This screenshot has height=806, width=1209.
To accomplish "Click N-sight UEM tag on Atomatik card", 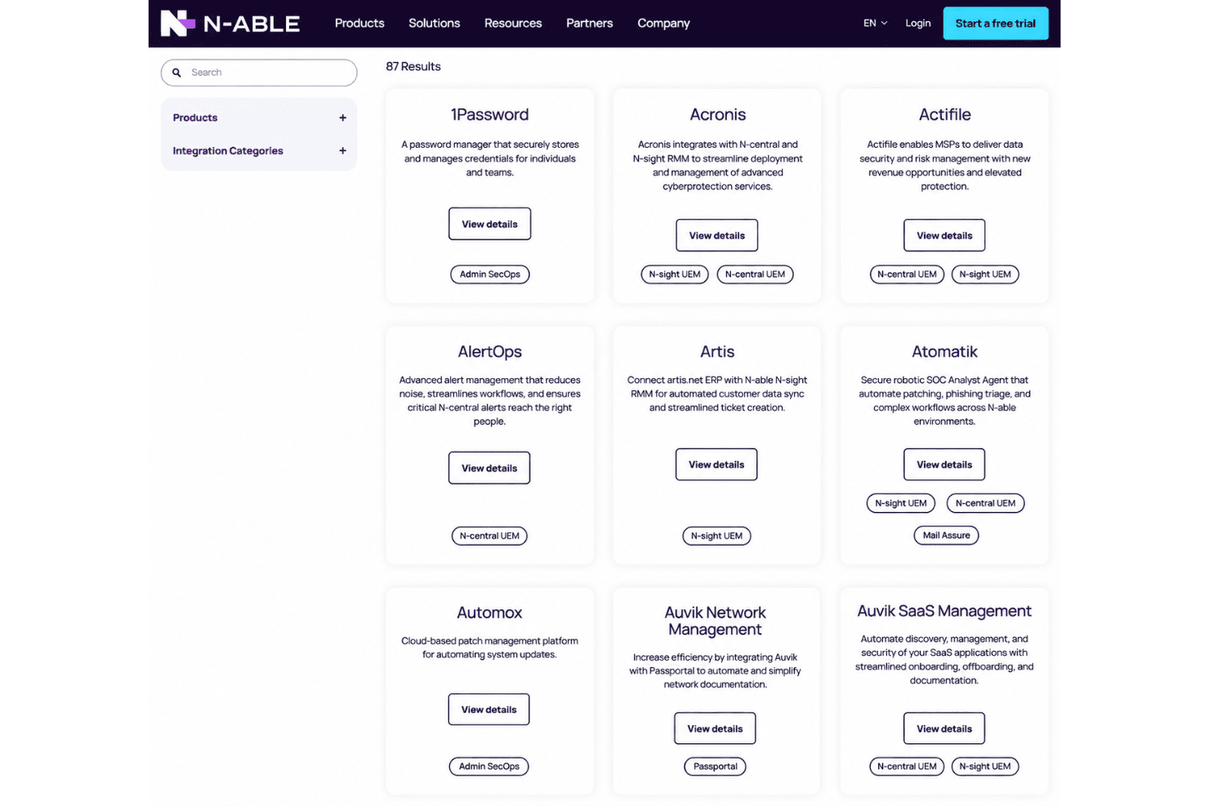I will coord(901,503).
